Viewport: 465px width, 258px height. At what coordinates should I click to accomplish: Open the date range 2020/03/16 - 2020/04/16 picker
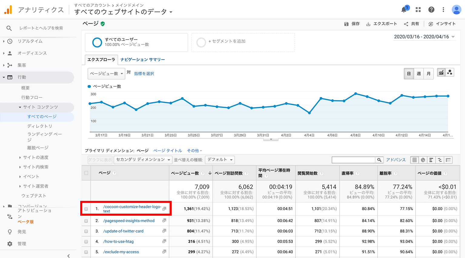pos(424,37)
